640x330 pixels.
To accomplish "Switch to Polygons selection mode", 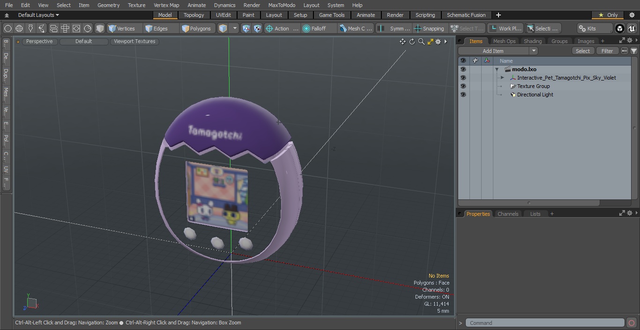I will click(197, 29).
